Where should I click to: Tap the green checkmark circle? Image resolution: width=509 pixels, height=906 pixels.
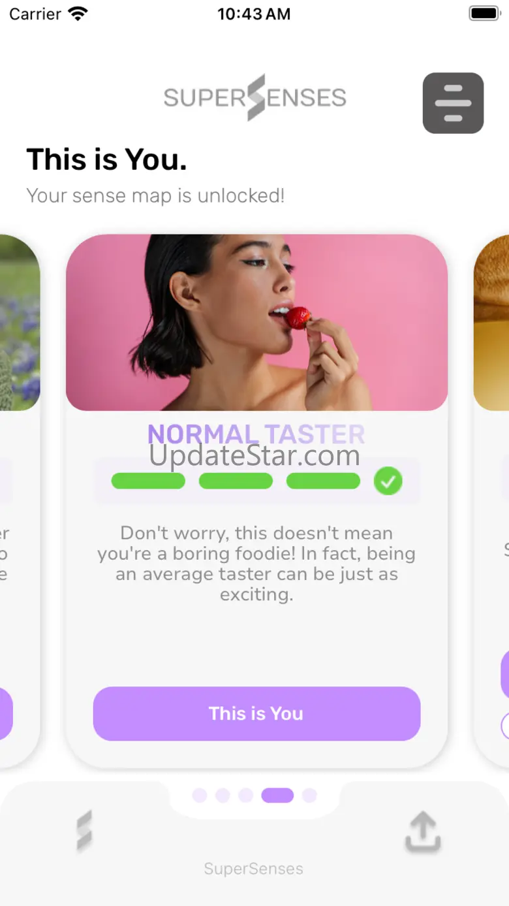(388, 481)
